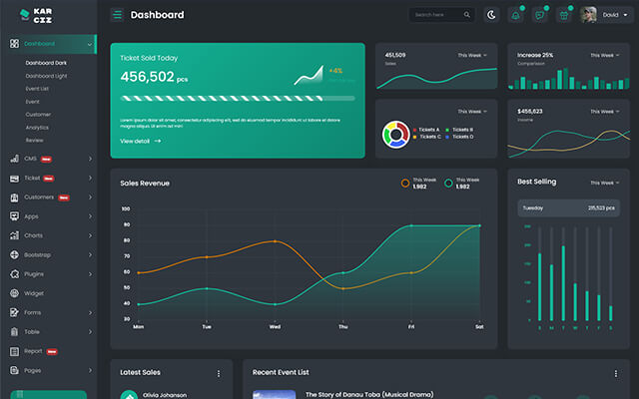Click the View detail link
Image resolution: width=639 pixels, height=399 pixels.
coord(140,142)
